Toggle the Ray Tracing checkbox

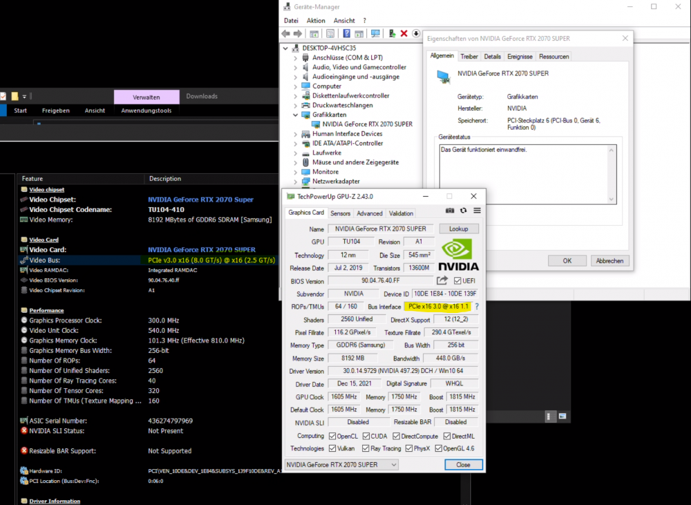point(366,448)
